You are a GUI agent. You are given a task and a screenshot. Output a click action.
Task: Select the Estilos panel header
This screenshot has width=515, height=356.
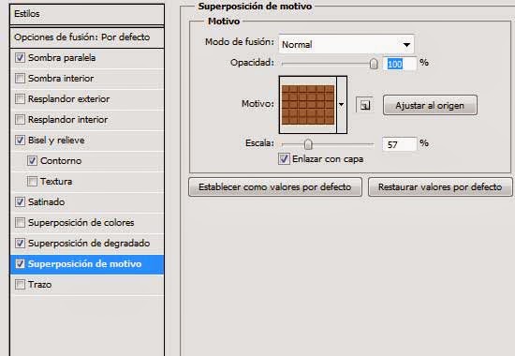tap(87, 14)
